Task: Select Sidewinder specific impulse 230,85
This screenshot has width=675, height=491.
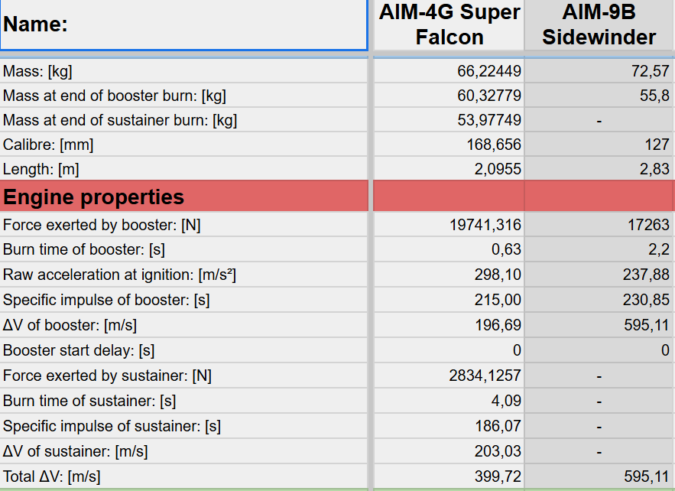Action: click(646, 300)
